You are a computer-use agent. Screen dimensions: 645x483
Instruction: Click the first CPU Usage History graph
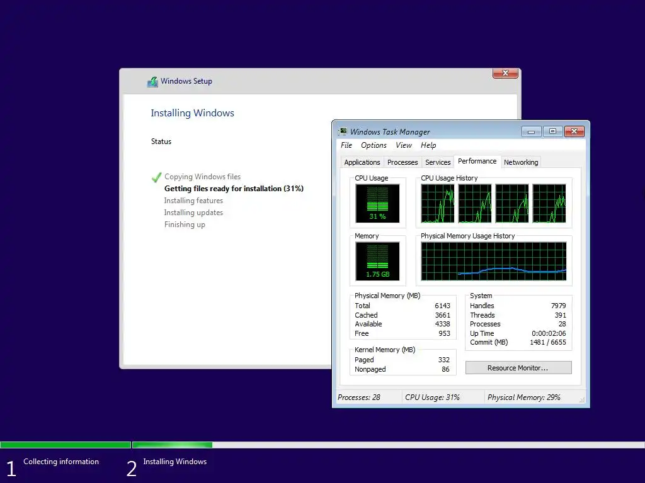click(438, 203)
